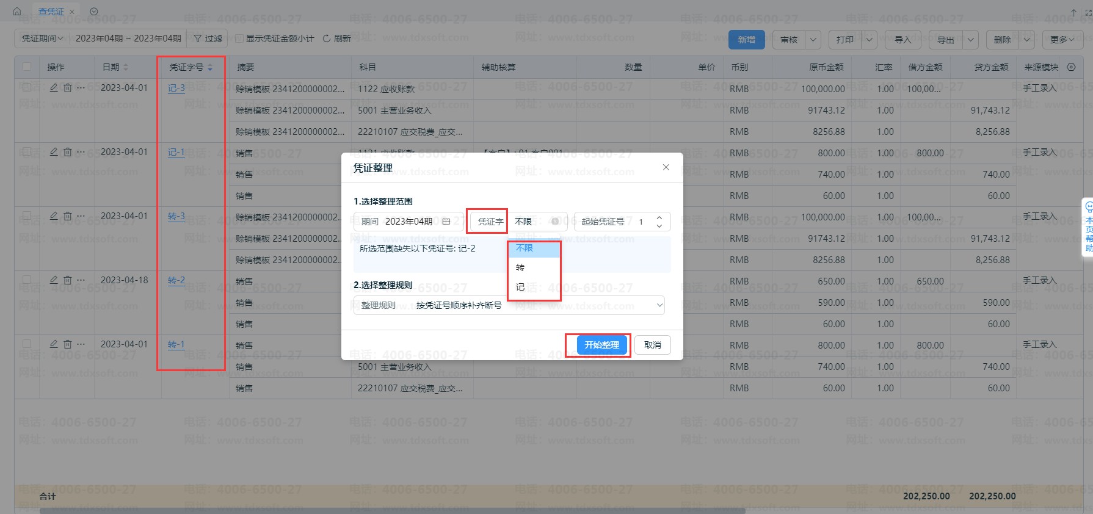The height and width of the screenshot is (514, 1093).
Task: Toggle the 显示凭证金额小计 checkbox
Action: tap(239, 38)
